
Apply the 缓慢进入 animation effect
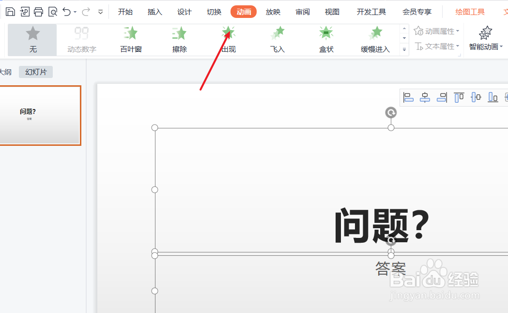coord(375,40)
